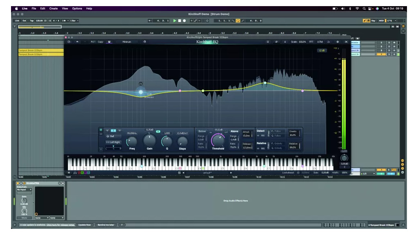Toggle the Follow playback button
Viewport: 418px width, 235px height.
click(x=150, y=20)
